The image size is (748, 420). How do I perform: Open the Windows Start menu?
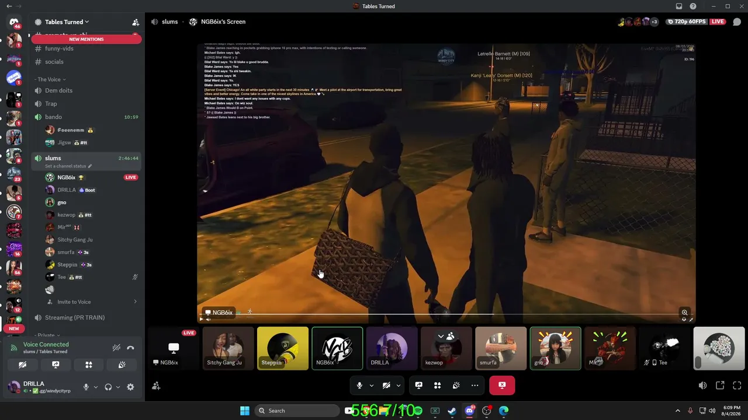pyautogui.click(x=245, y=411)
